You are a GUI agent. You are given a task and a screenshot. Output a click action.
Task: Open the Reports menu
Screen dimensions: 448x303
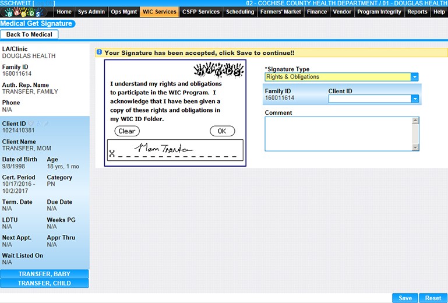417,12
